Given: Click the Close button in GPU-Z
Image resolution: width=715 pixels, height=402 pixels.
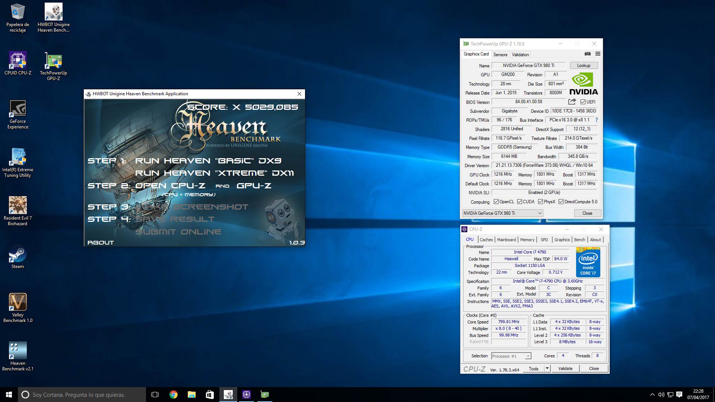Looking at the screenshot, I should click(x=587, y=213).
